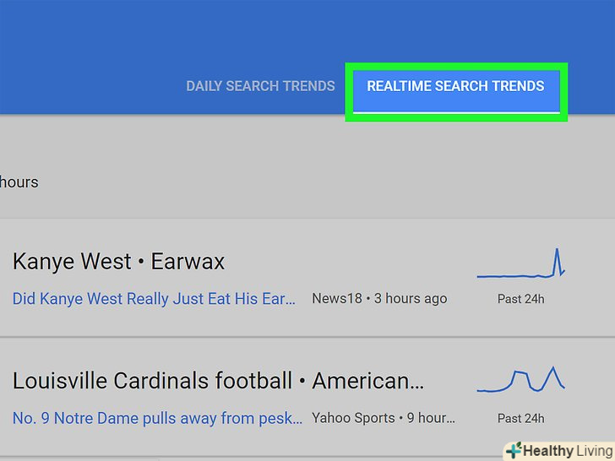Click the Healthy Living green cross icon

click(512, 450)
